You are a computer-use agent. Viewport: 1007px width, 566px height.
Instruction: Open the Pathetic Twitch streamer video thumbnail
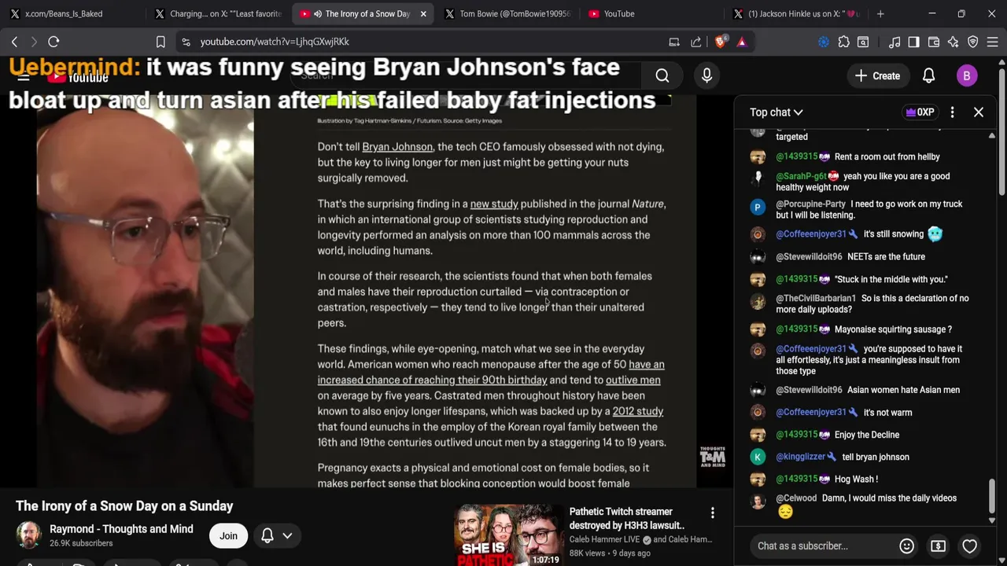[x=507, y=535]
